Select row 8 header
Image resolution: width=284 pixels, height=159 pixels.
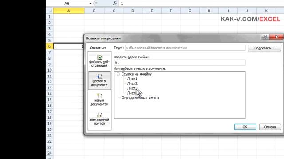[50, 58]
